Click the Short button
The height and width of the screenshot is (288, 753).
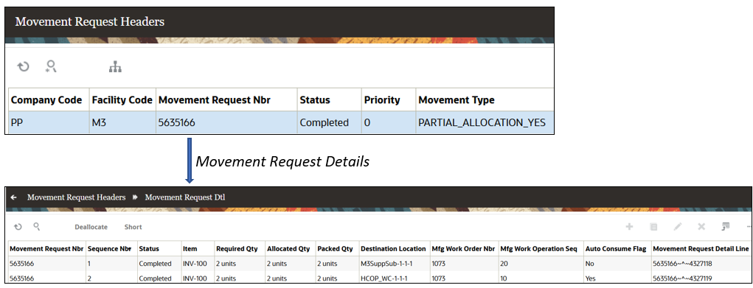tap(133, 227)
